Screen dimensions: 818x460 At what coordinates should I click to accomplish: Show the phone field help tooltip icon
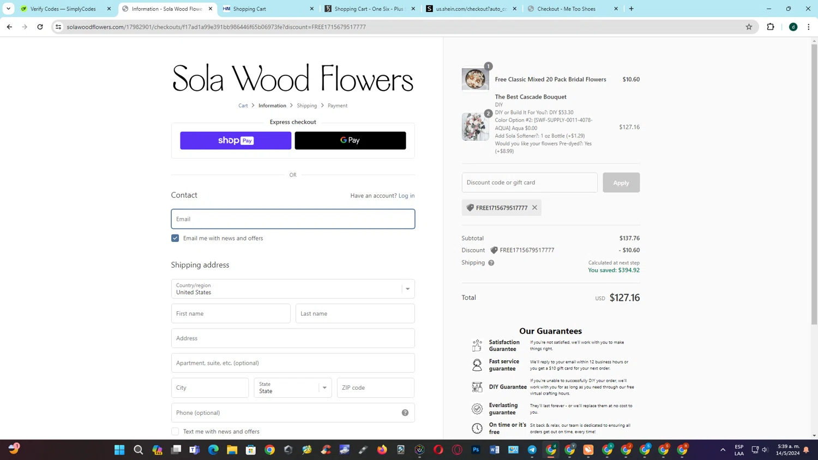tap(405, 413)
